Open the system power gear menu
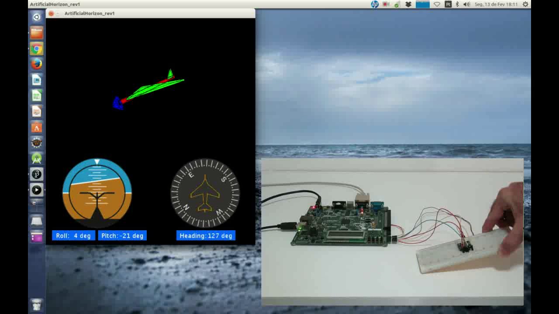Image resolution: width=559 pixels, height=314 pixels. tap(526, 4)
